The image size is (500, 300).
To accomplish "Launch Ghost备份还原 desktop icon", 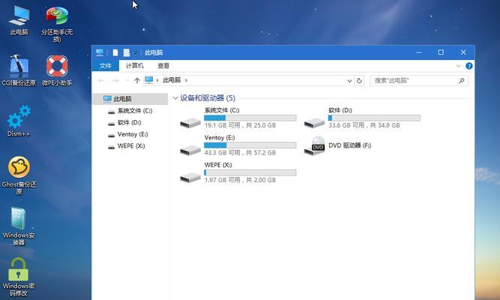I will point(19,175).
